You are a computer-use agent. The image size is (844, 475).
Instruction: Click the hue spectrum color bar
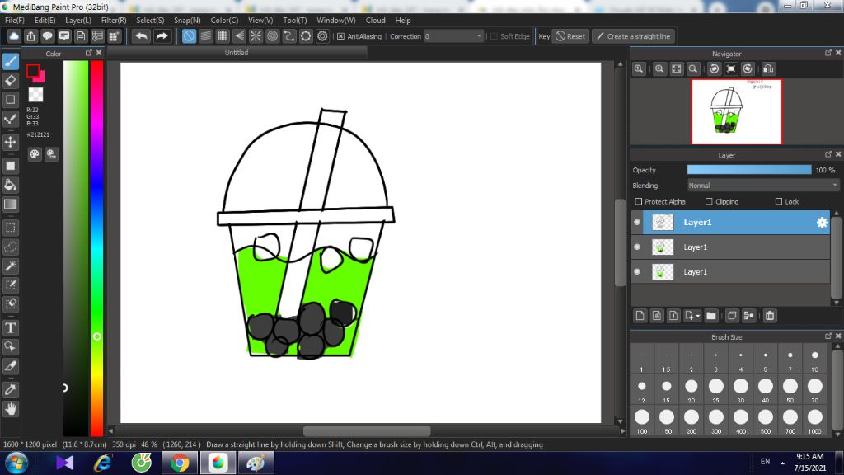pos(96,247)
